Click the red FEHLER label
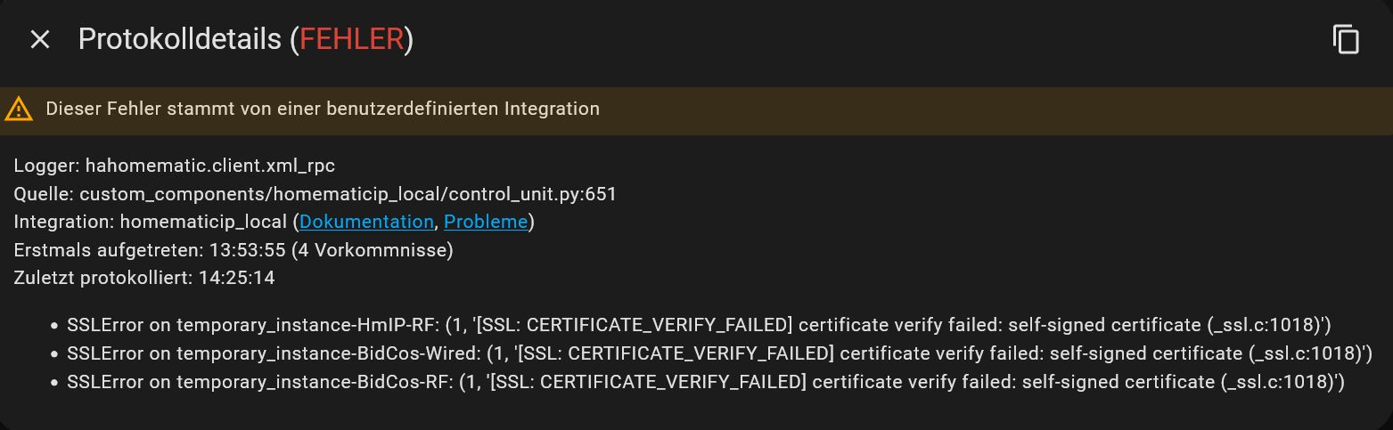1393x430 pixels. (352, 39)
